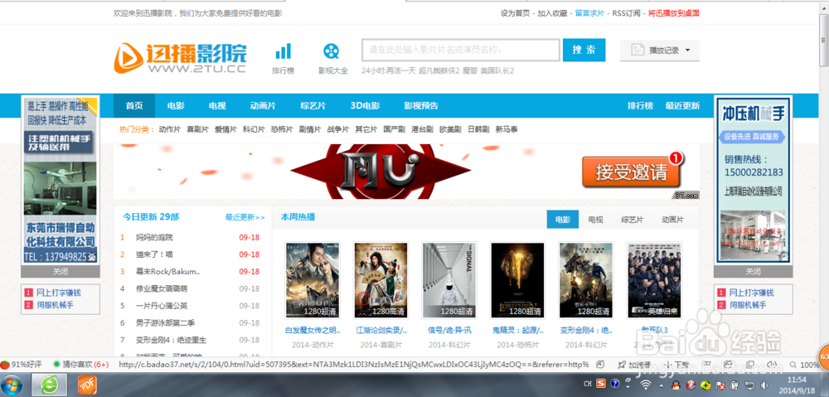Select the 电影 tab in 本周热播
This screenshot has height=397, width=829.
coord(563,220)
